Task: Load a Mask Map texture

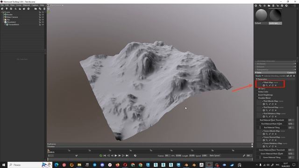Action: click(264, 85)
